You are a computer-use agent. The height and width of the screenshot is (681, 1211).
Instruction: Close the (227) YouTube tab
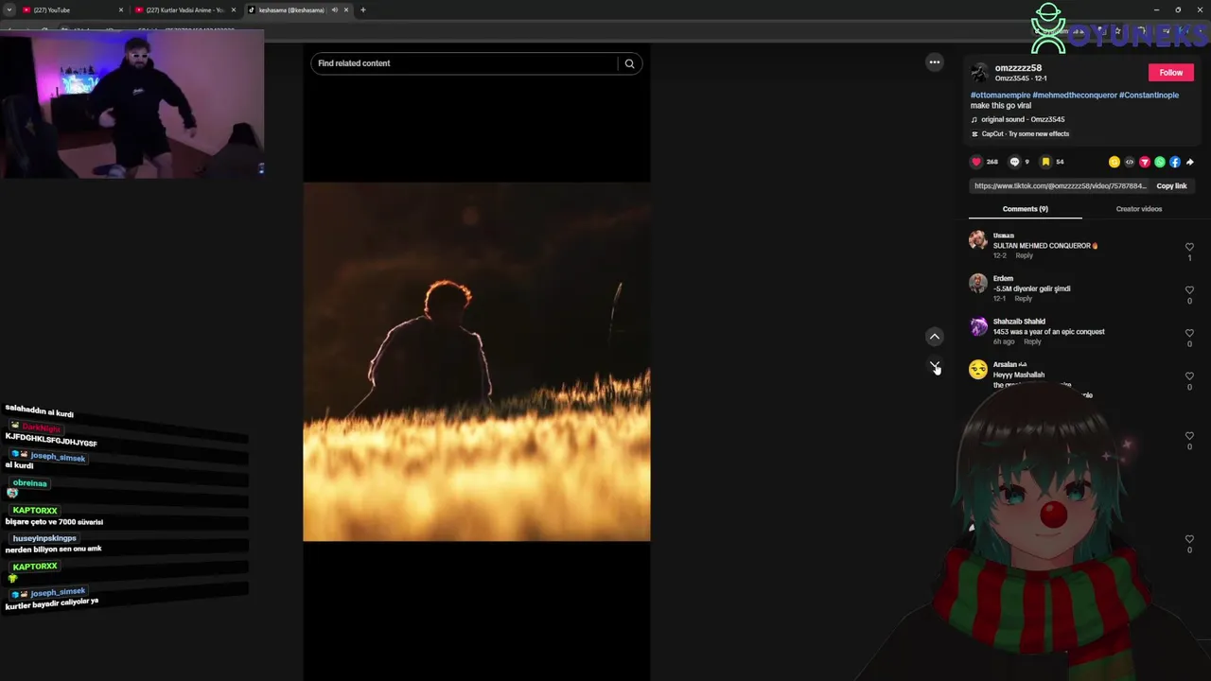point(121,9)
